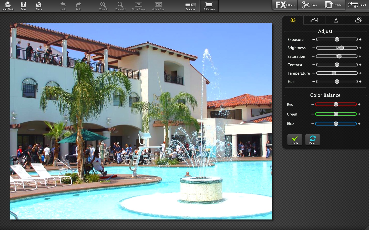This screenshot has height=230, width=369.
Task: Click the Load Photo icon
Action: point(8,6)
